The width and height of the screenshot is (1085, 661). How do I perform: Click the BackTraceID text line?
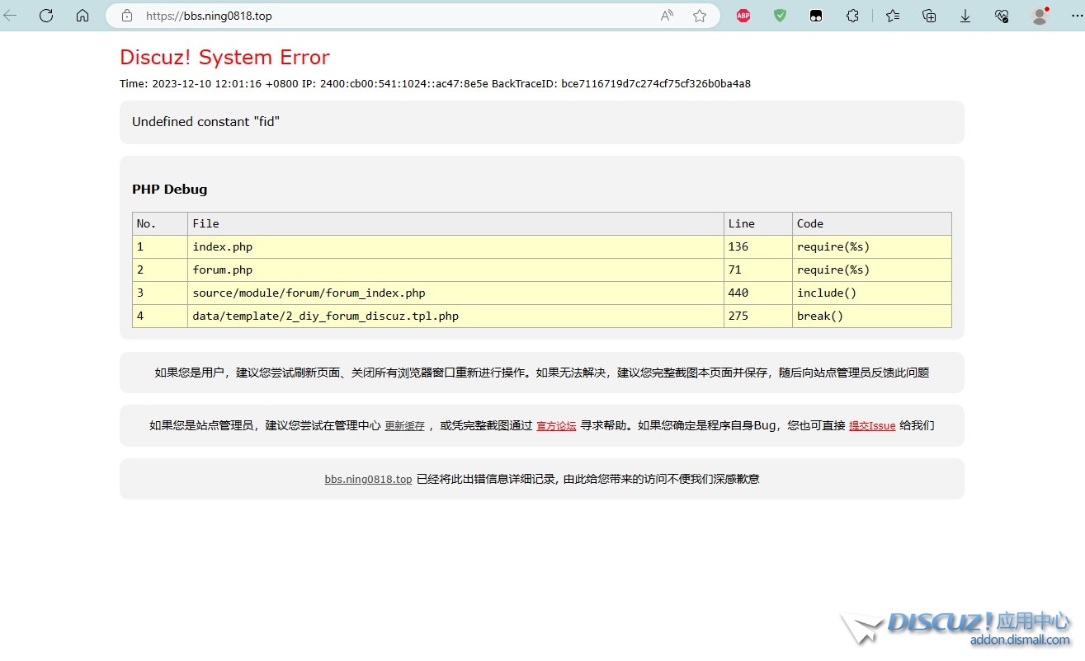pyautogui.click(x=435, y=83)
